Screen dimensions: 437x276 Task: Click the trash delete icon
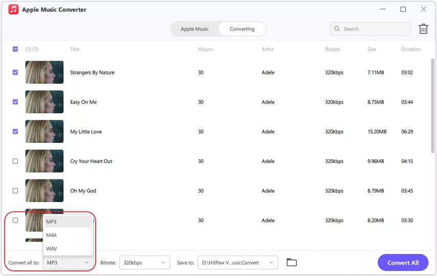[423, 29]
